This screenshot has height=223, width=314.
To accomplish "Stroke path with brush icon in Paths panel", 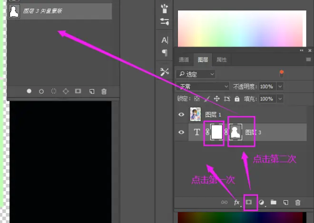I will coord(41,91).
